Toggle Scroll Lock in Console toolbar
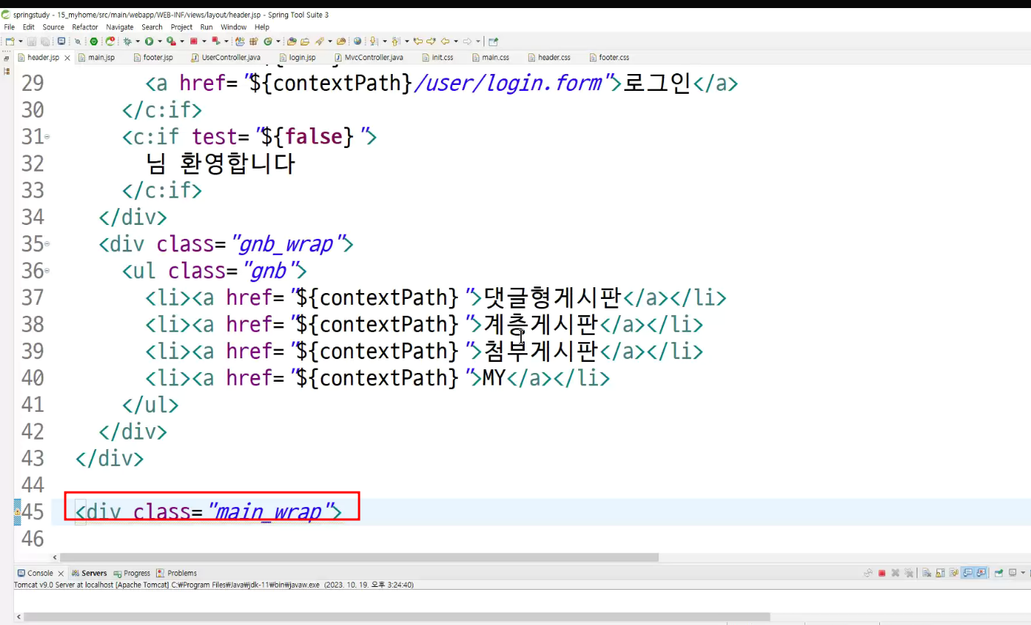 click(940, 573)
